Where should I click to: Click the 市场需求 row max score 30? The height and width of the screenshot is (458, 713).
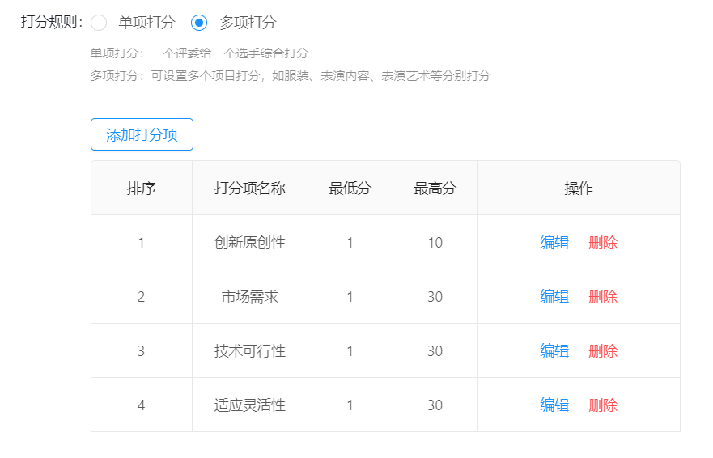[x=435, y=296]
